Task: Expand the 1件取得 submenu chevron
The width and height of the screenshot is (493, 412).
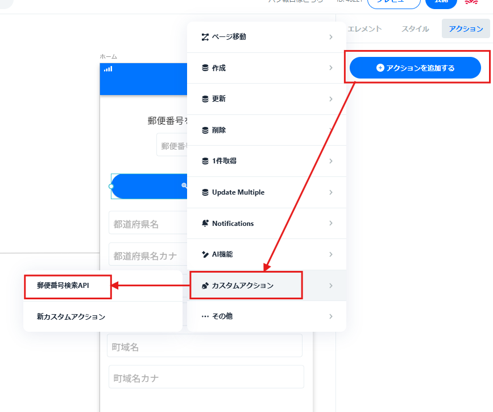Action: pyautogui.click(x=331, y=161)
